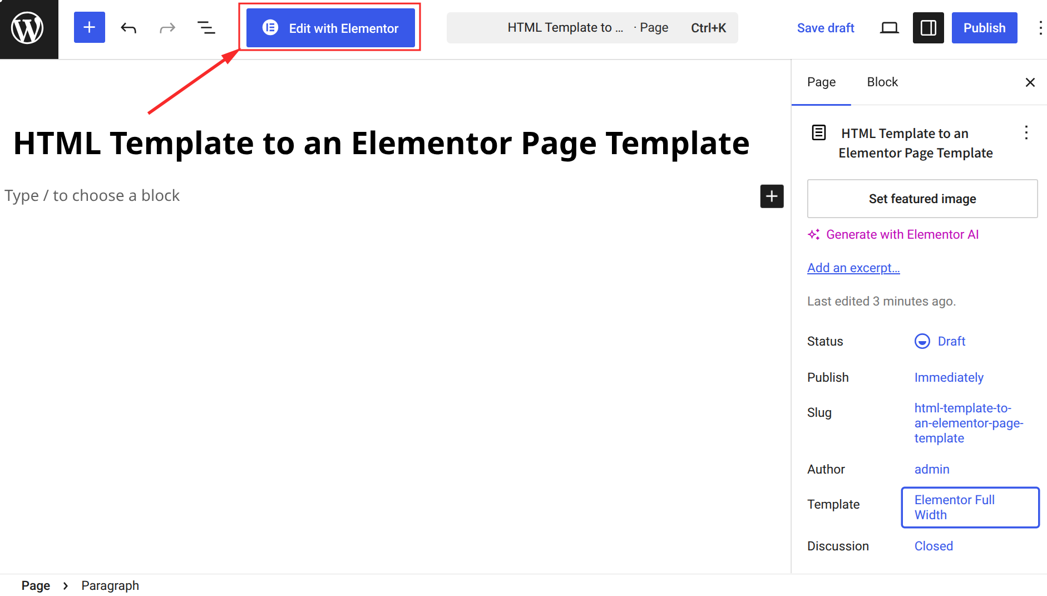Change discussion setting from Closed

(934, 546)
